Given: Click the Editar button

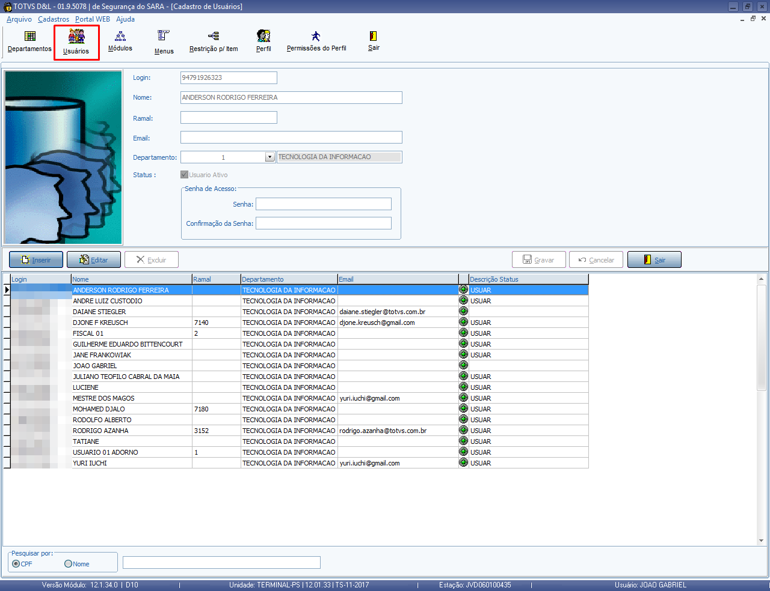Looking at the screenshot, I should (x=94, y=259).
